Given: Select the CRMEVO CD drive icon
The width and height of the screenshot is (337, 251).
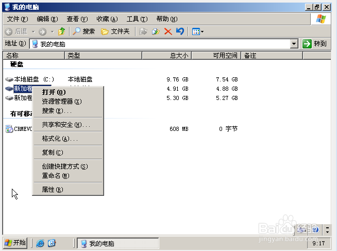Looking at the screenshot, I should point(9,129).
